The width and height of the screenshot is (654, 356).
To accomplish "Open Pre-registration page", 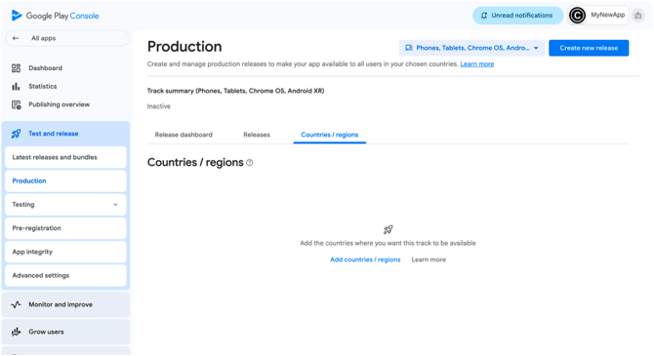I will 66,228.
